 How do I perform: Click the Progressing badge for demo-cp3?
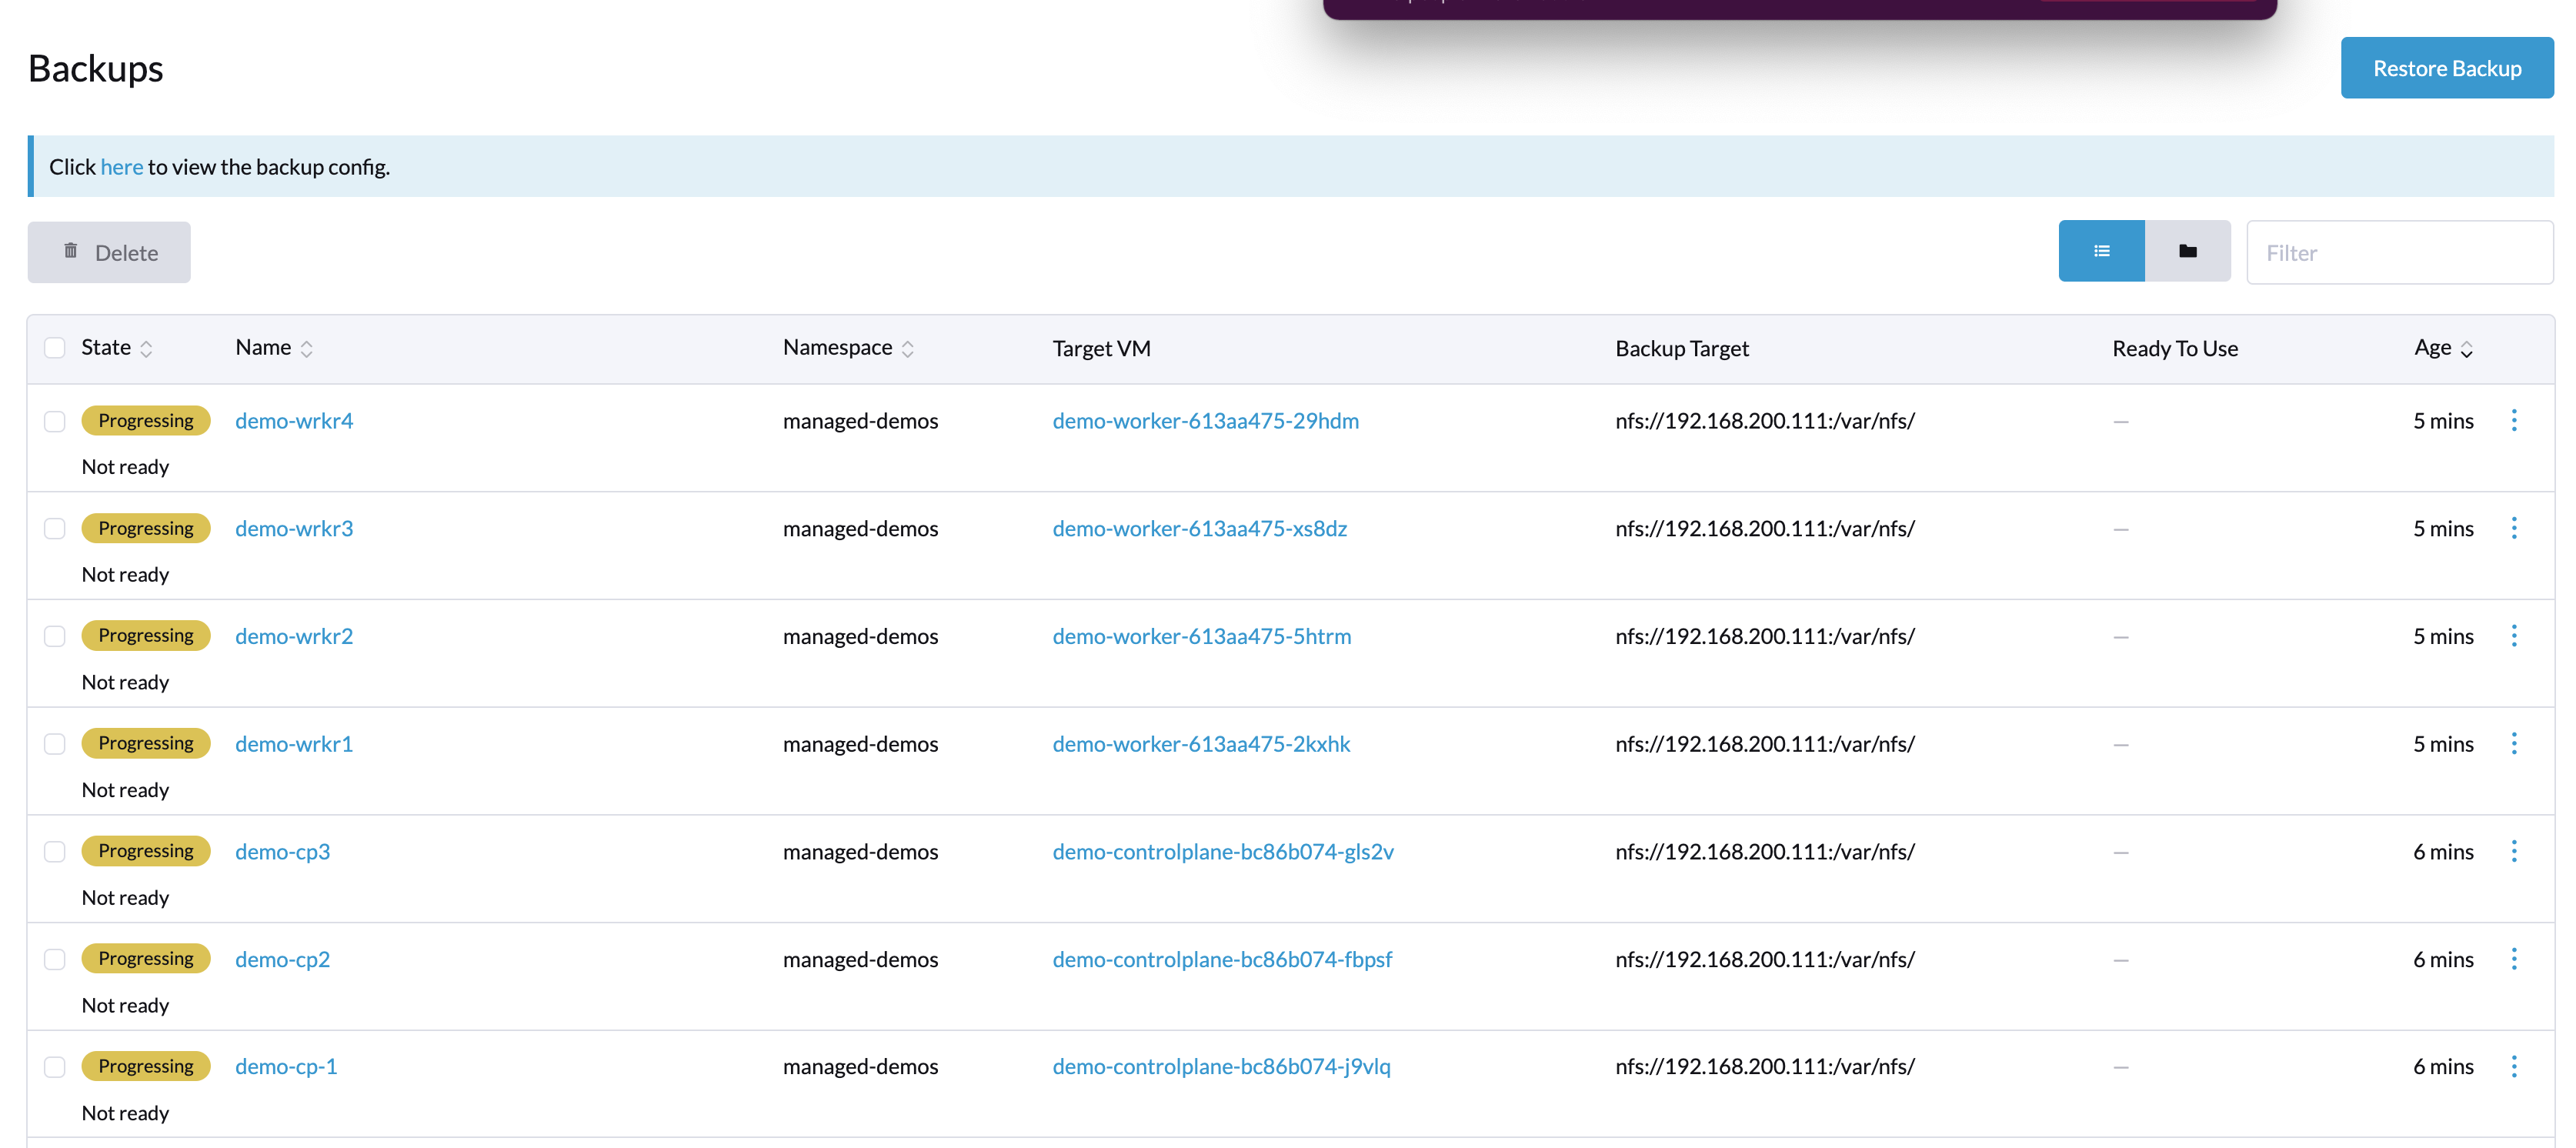tap(146, 851)
